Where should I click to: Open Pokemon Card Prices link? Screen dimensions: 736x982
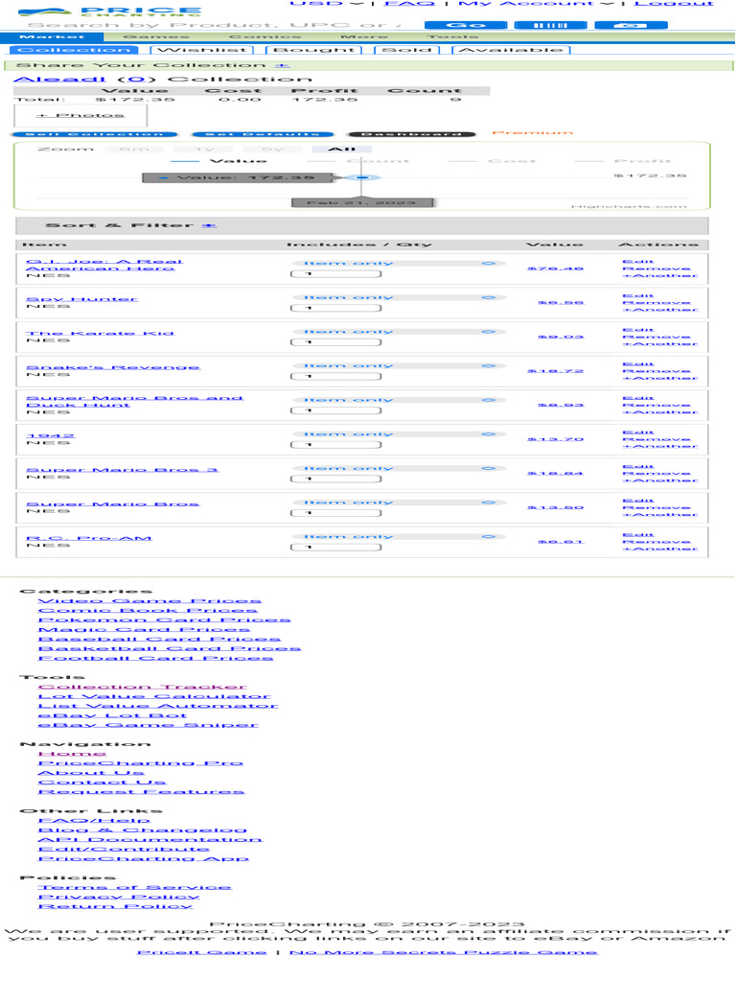point(164,620)
